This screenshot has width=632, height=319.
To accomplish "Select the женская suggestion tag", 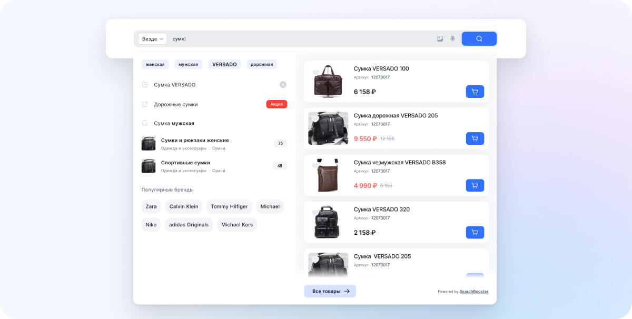I will coord(155,64).
